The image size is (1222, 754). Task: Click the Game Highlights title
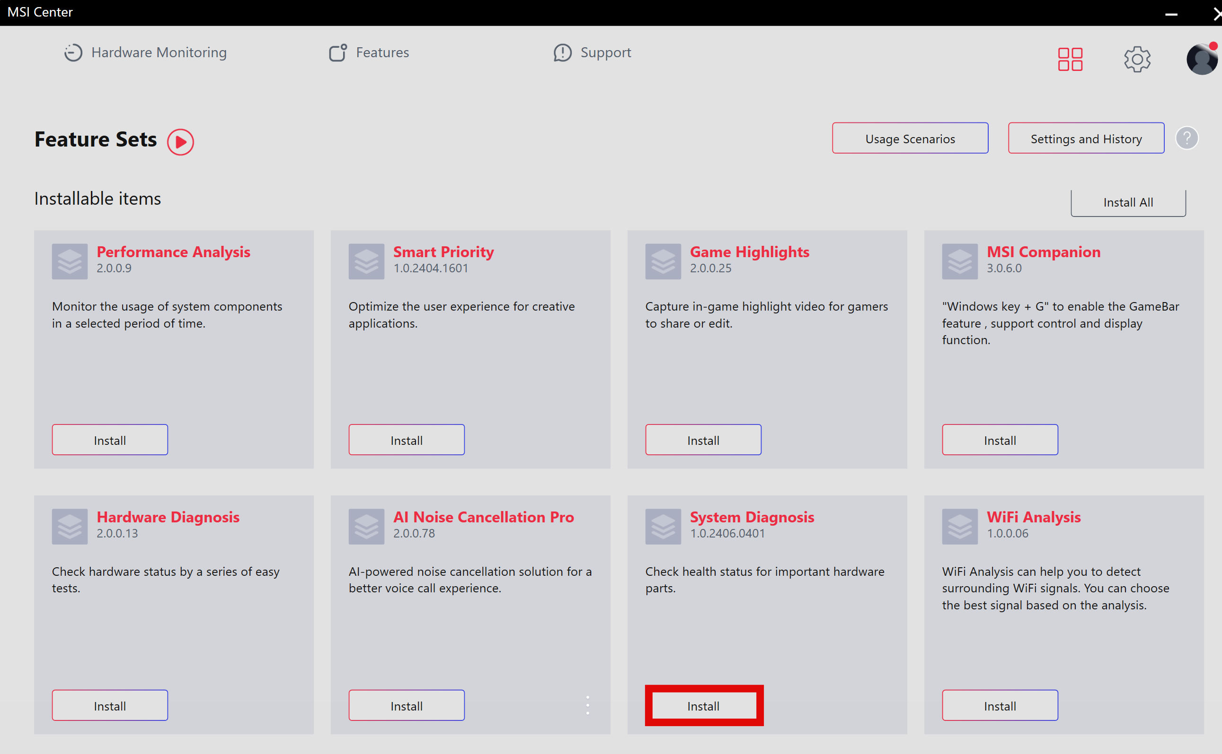(x=749, y=252)
